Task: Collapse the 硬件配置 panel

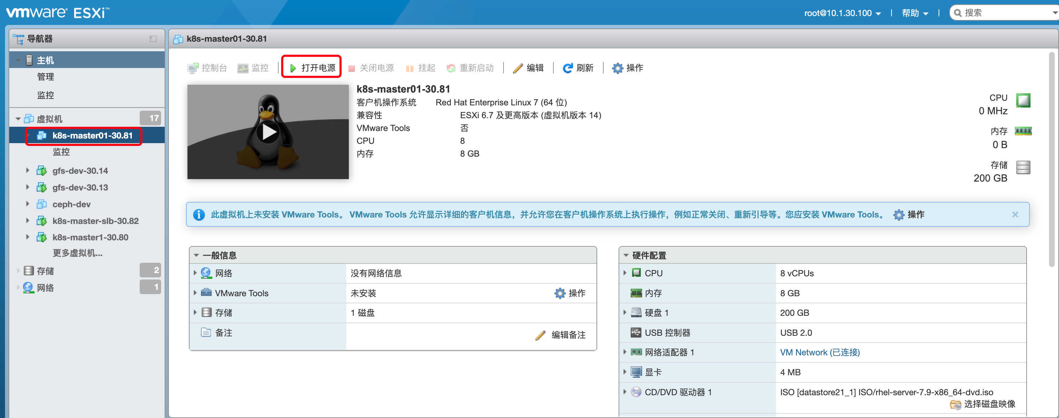Action: click(626, 255)
